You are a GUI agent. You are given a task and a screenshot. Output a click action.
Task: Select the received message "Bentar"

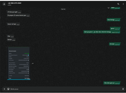click(11, 40)
